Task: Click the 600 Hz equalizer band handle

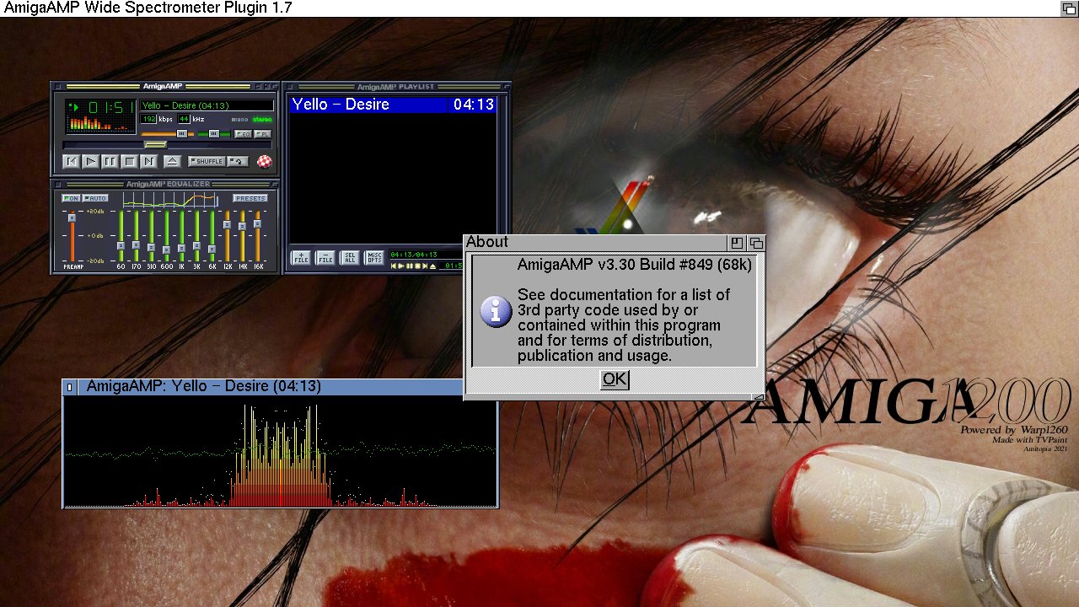Action: pos(166,250)
